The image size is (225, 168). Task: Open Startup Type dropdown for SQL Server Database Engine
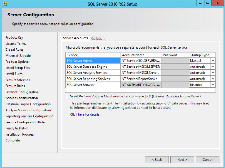213,67
